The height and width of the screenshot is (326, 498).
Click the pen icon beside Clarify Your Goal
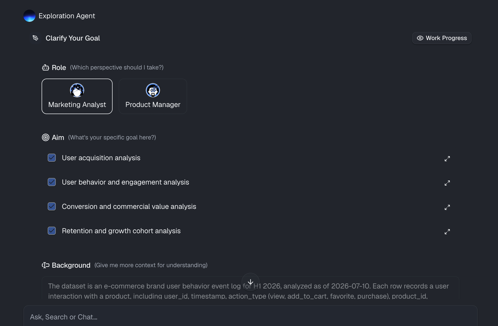click(x=35, y=38)
